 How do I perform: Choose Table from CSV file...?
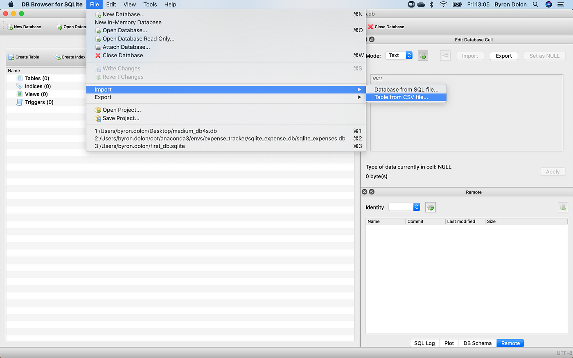pyautogui.click(x=406, y=97)
